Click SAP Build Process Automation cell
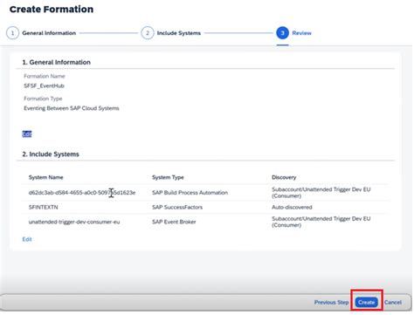This screenshot has height=315, width=414. (x=190, y=193)
